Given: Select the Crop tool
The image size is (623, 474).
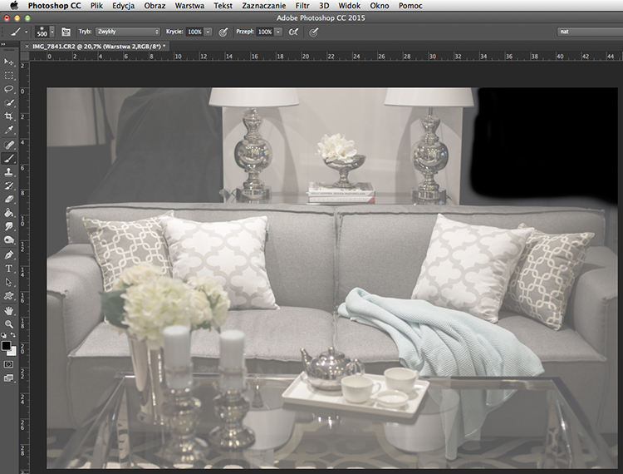Looking at the screenshot, I should click(9, 116).
